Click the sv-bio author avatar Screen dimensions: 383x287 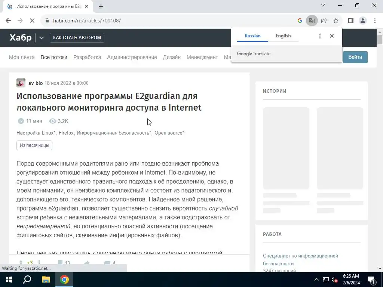(x=21, y=83)
